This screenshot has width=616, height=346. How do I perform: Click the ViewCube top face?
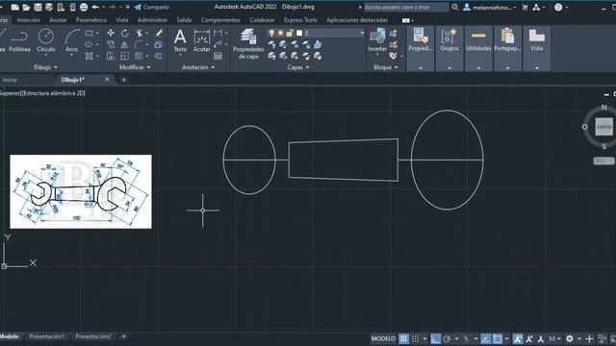click(603, 127)
